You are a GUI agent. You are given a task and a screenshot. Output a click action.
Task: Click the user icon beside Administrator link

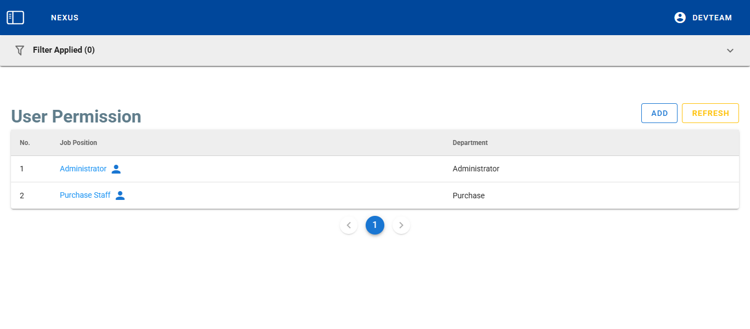coord(116,169)
